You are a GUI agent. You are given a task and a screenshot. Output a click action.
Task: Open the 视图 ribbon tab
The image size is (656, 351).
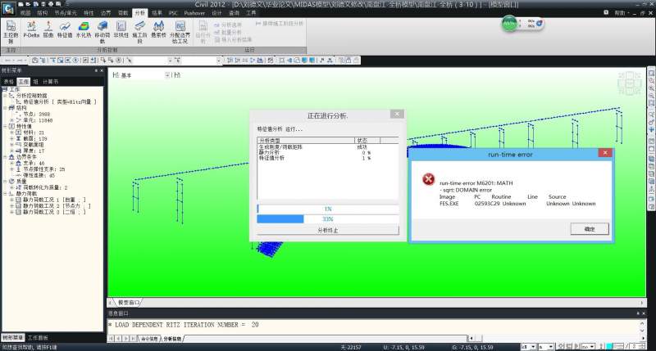[x=25, y=13]
